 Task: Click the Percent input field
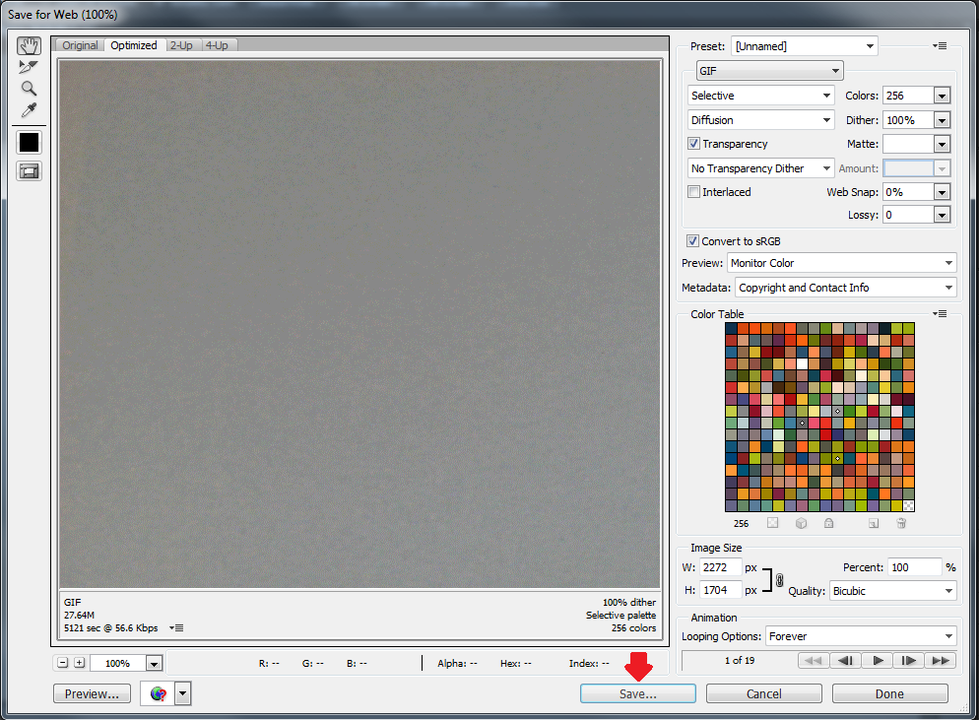914,567
